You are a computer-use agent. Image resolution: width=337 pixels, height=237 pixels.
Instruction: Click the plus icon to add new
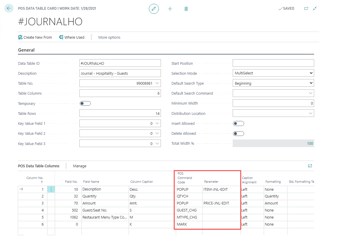[170, 9]
